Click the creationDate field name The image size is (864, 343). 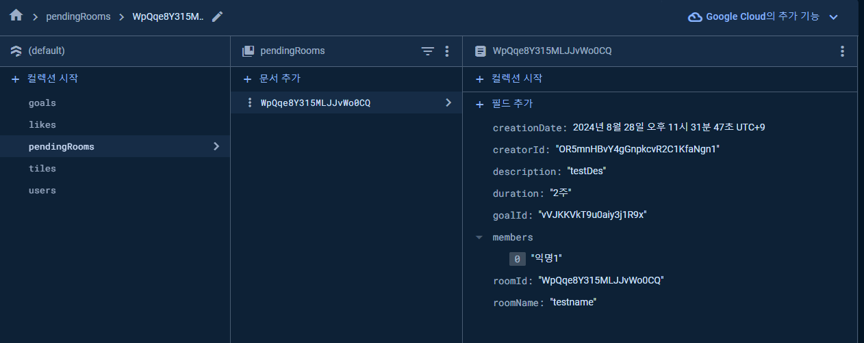tap(529, 128)
